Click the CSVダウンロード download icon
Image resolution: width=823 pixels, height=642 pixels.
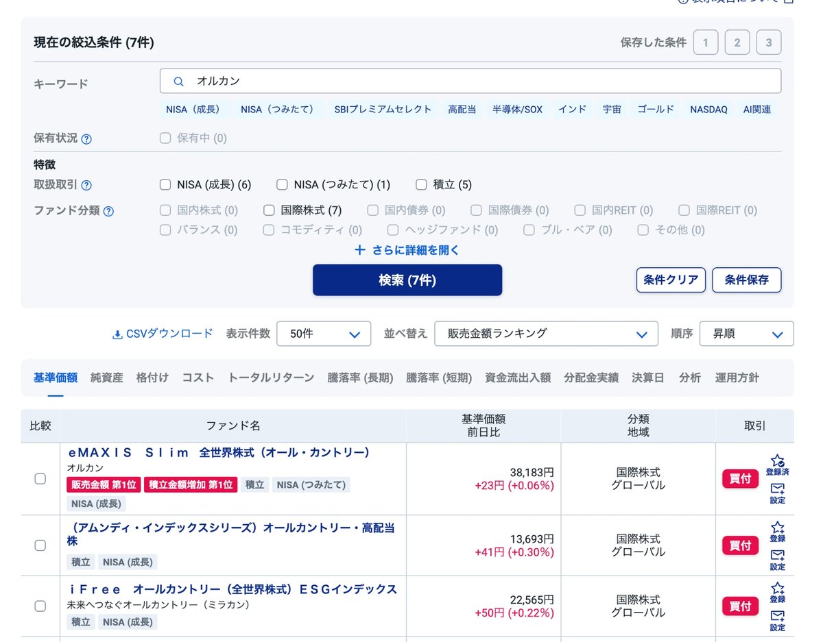117,334
